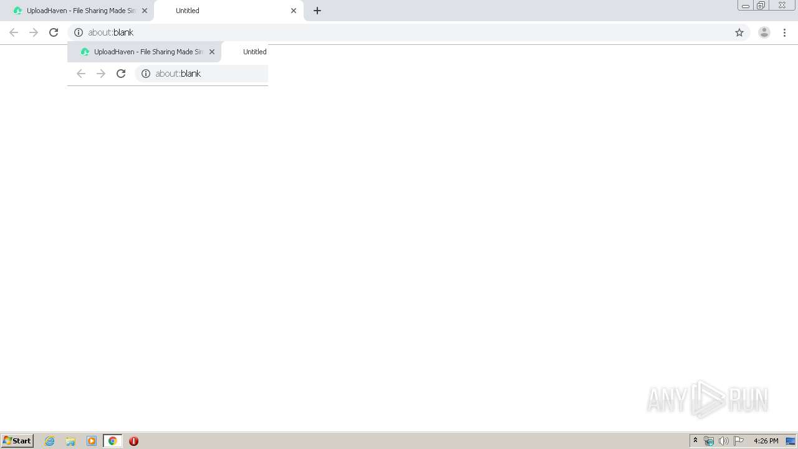Show hidden system tray icons

pos(695,441)
